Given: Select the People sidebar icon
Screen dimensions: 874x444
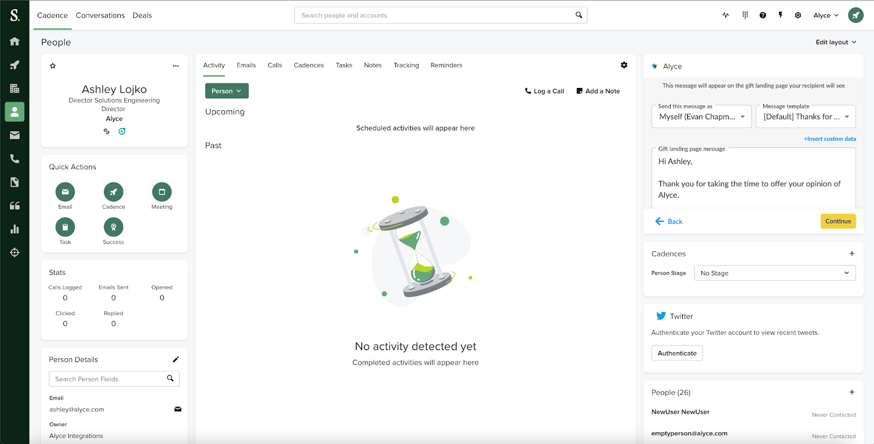Looking at the screenshot, I should click(15, 112).
